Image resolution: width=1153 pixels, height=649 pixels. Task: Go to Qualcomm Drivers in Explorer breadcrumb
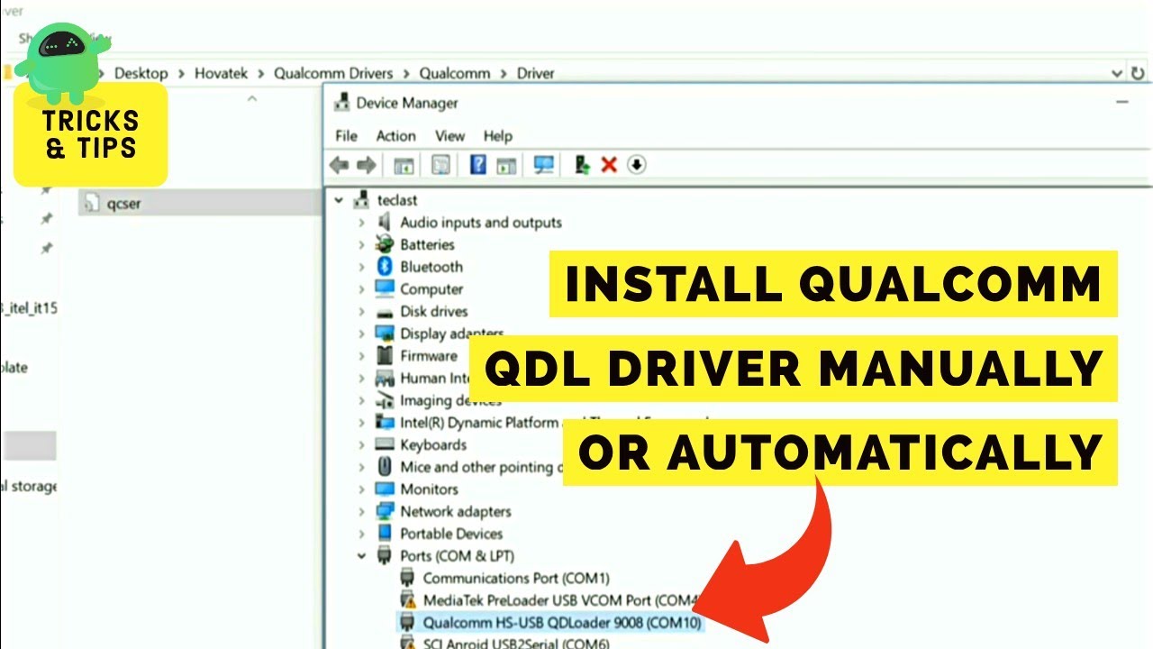[x=333, y=73]
